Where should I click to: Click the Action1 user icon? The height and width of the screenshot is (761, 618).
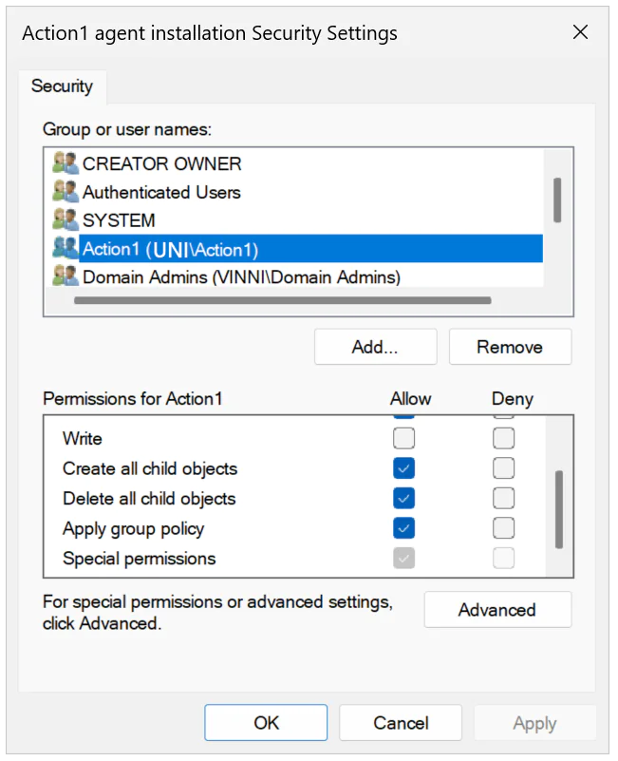click(65, 248)
